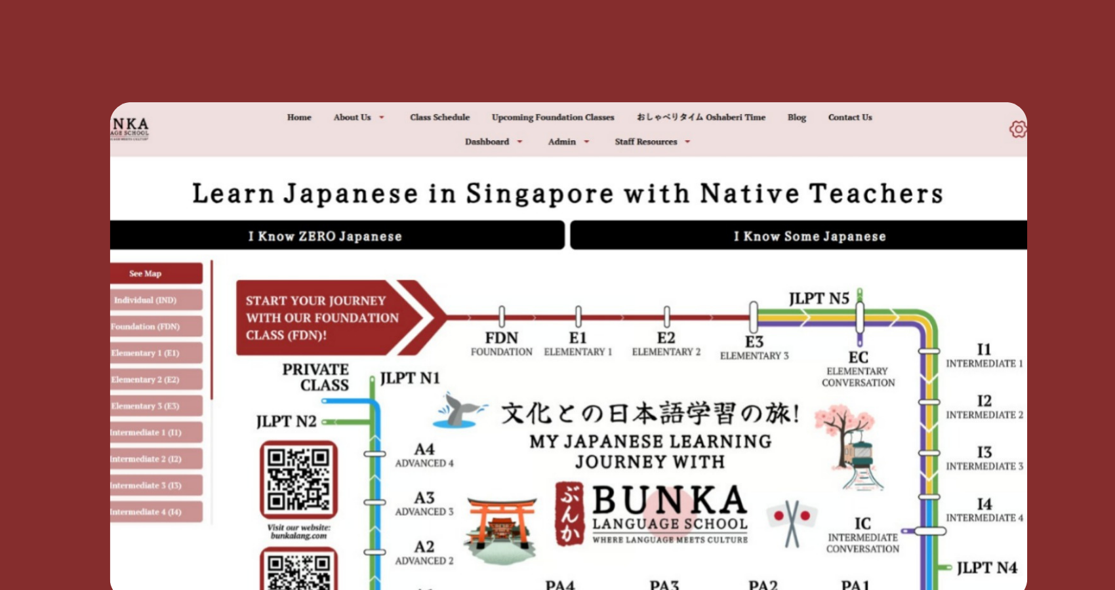Click the FDN Foundation station label
The height and width of the screenshot is (590, 1115).
point(502,344)
